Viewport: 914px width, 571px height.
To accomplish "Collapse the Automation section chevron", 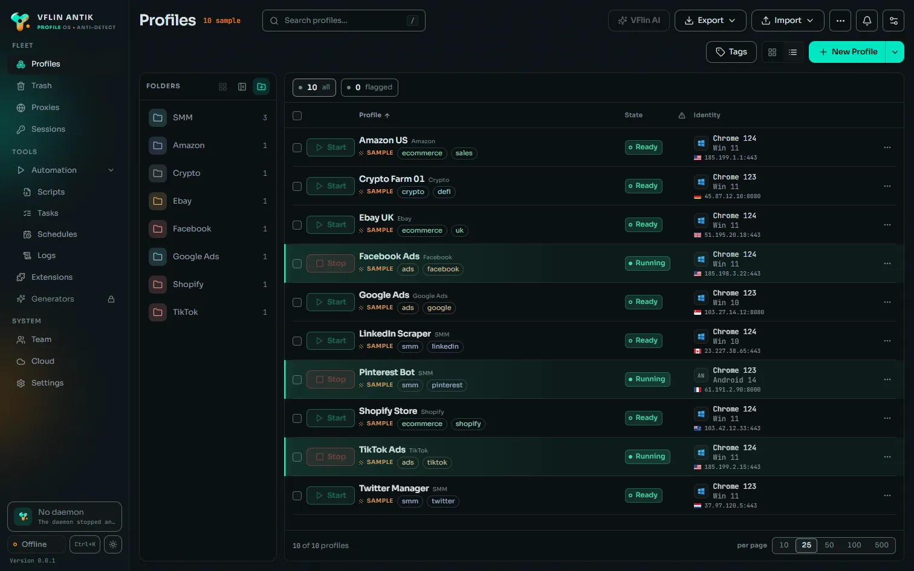I will point(111,170).
